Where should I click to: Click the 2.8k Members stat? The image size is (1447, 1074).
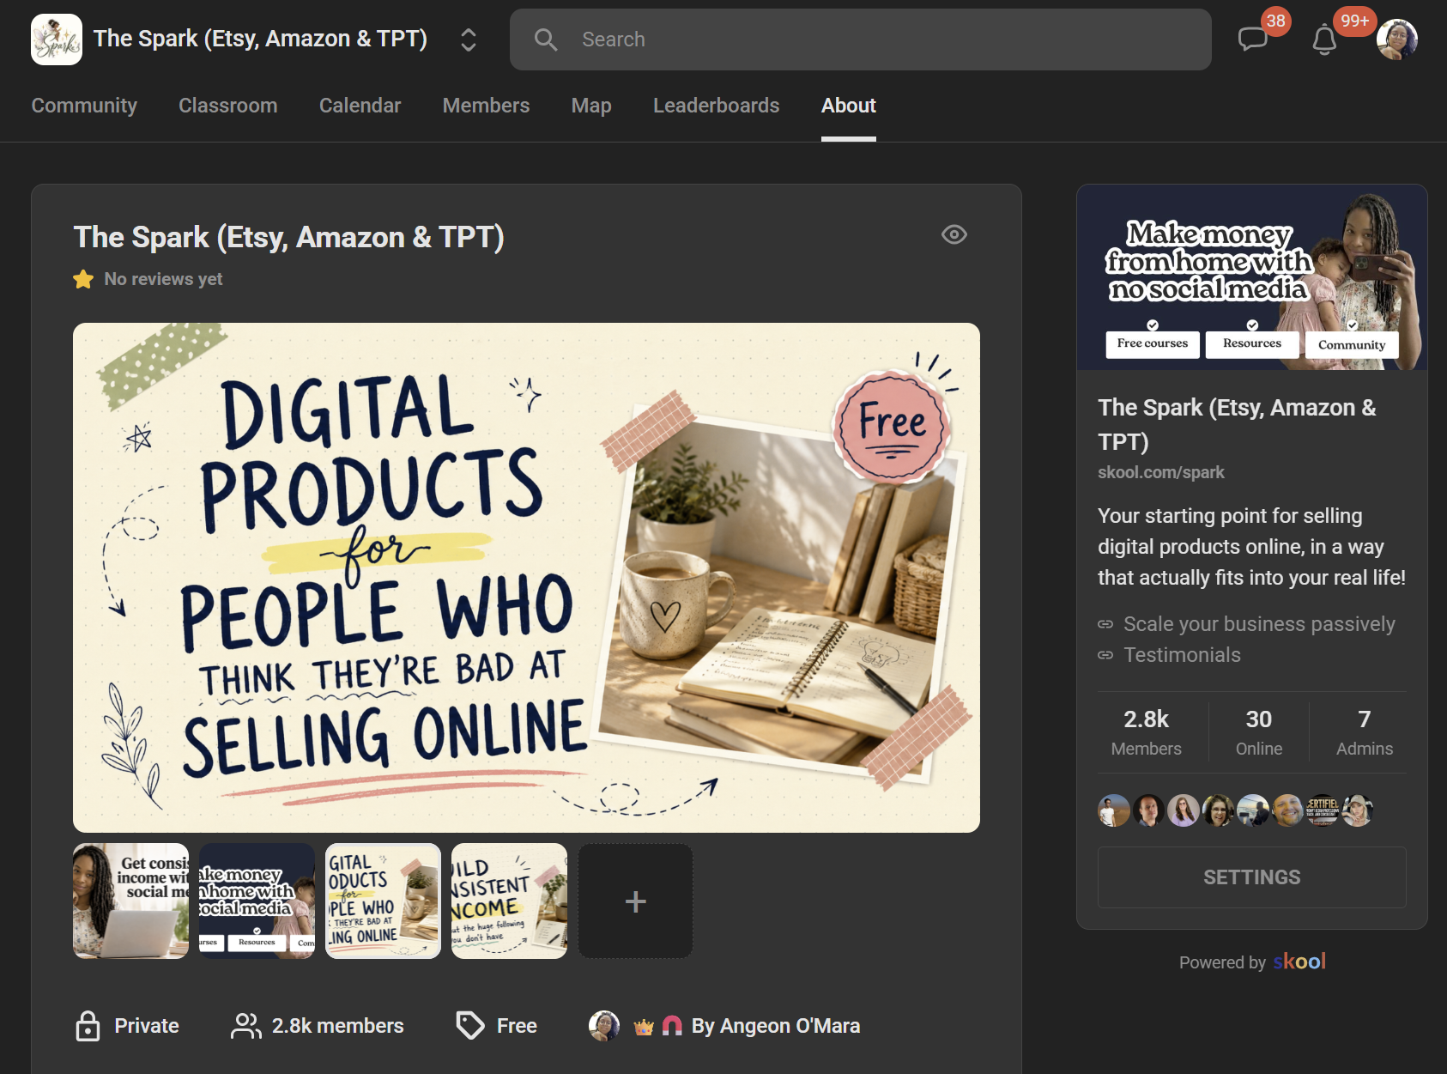coord(1146,732)
